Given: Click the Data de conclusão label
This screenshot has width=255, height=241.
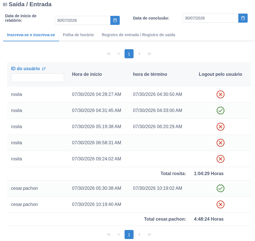Looking at the screenshot, I should point(151,18).
